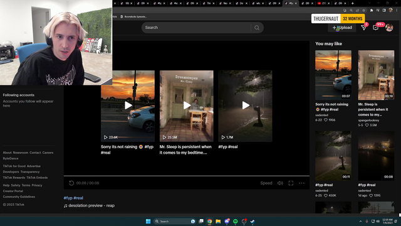Click the video progress bar
This screenshot has width=401, height=226.
(x=187, y=176)
